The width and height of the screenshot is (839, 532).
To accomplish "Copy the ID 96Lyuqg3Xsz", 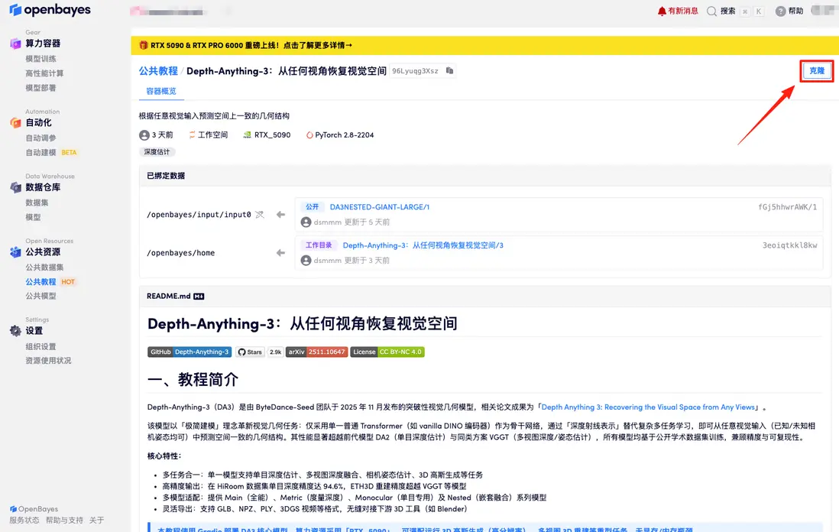I will (x=449, y=70).
